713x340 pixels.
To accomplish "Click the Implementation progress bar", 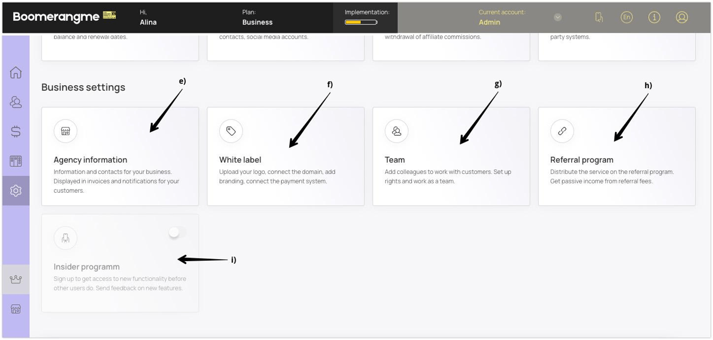I will pyautogui.click(x=361, y=22).
